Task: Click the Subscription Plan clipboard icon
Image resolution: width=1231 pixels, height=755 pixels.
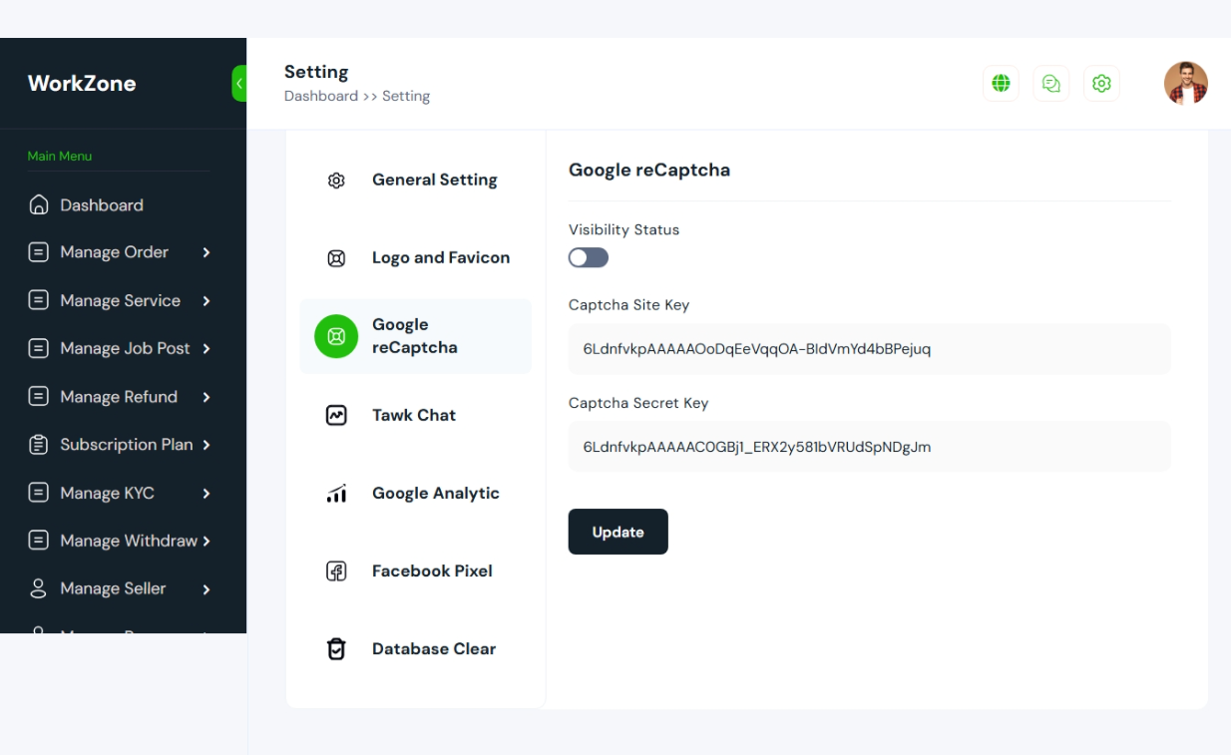Action: 39,445
